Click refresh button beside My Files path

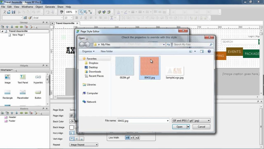(x=168, y=44)
